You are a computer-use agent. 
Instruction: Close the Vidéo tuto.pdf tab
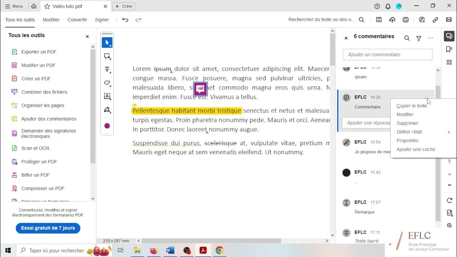[105, 6]
